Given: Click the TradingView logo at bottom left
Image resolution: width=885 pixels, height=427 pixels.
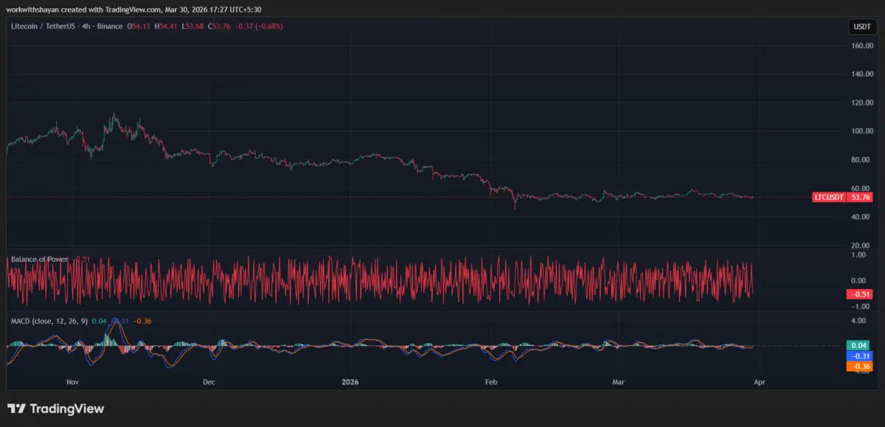Looking at the screenshot, I should click(16, 408).
